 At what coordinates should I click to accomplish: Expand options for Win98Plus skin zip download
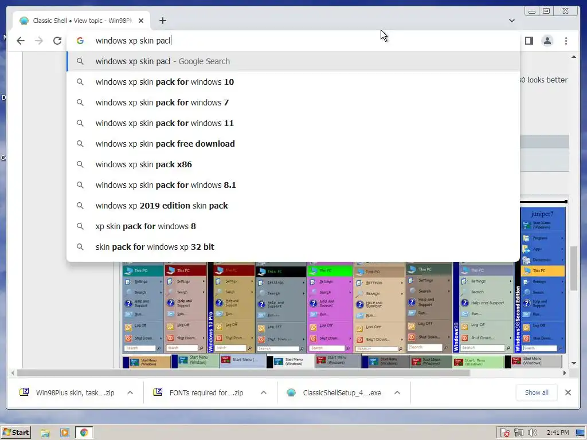(x=130, y=392)
